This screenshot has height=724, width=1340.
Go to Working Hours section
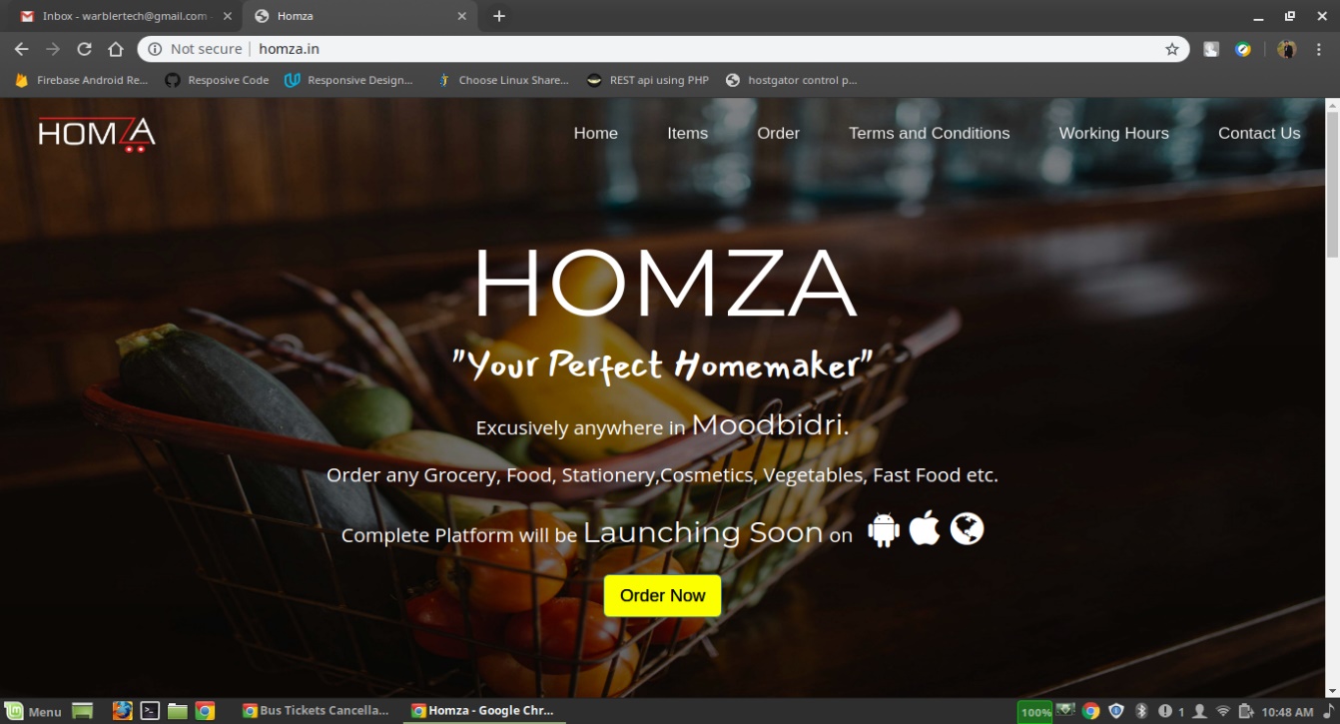click(1113, 133)
